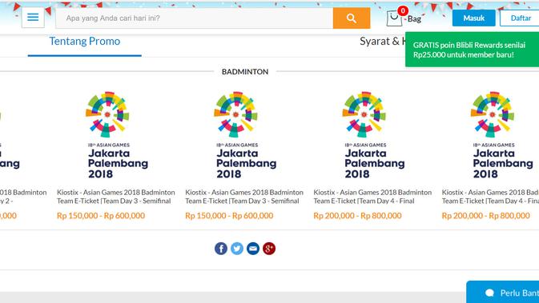
Task: Open the Perlu Bantuan chat bubble
Action: tap(503, 292)
